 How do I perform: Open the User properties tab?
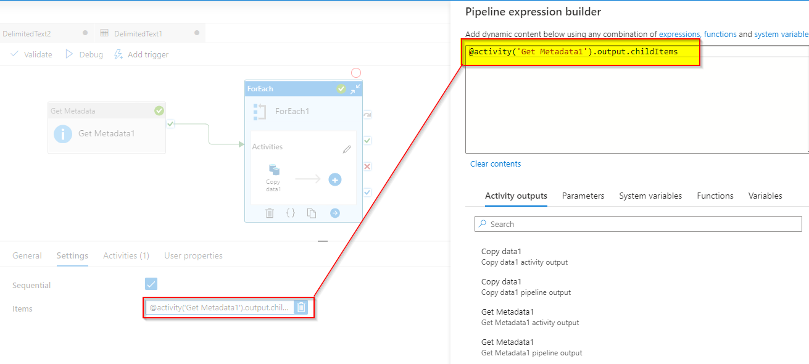[x=193, y=255]
